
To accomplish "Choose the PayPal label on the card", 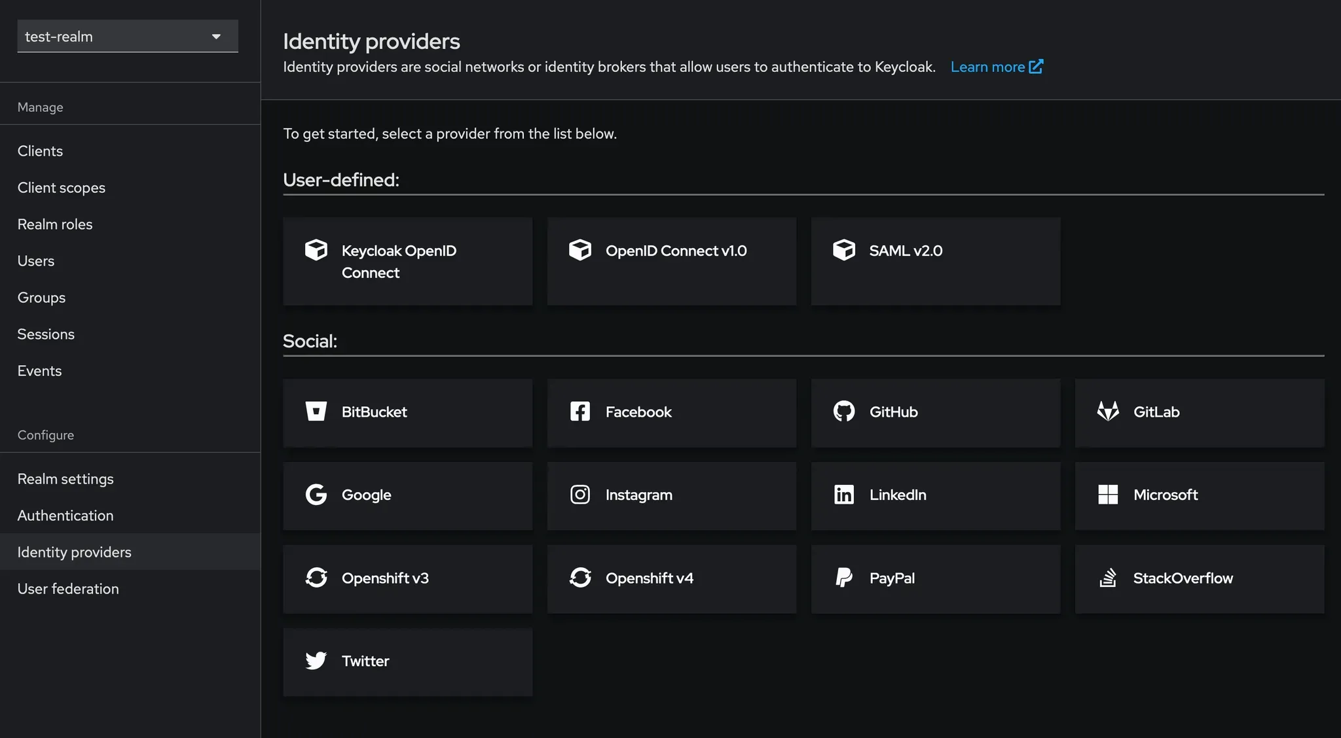I will point(892,578).
